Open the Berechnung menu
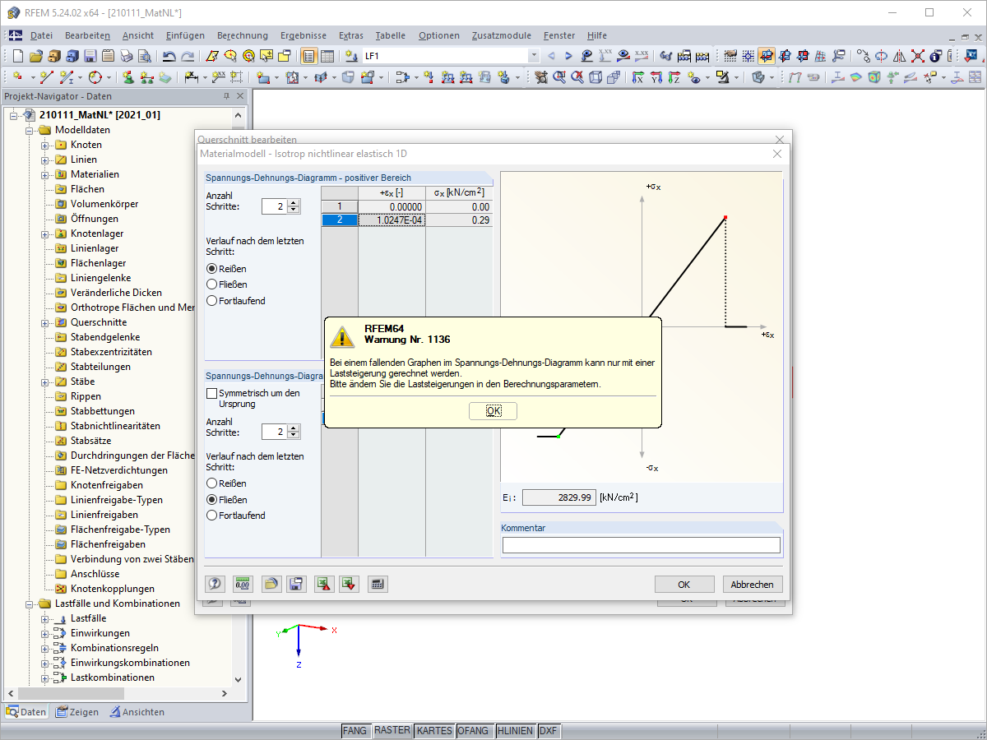Screen dimensions: 987x740 [x=243, y=35]
